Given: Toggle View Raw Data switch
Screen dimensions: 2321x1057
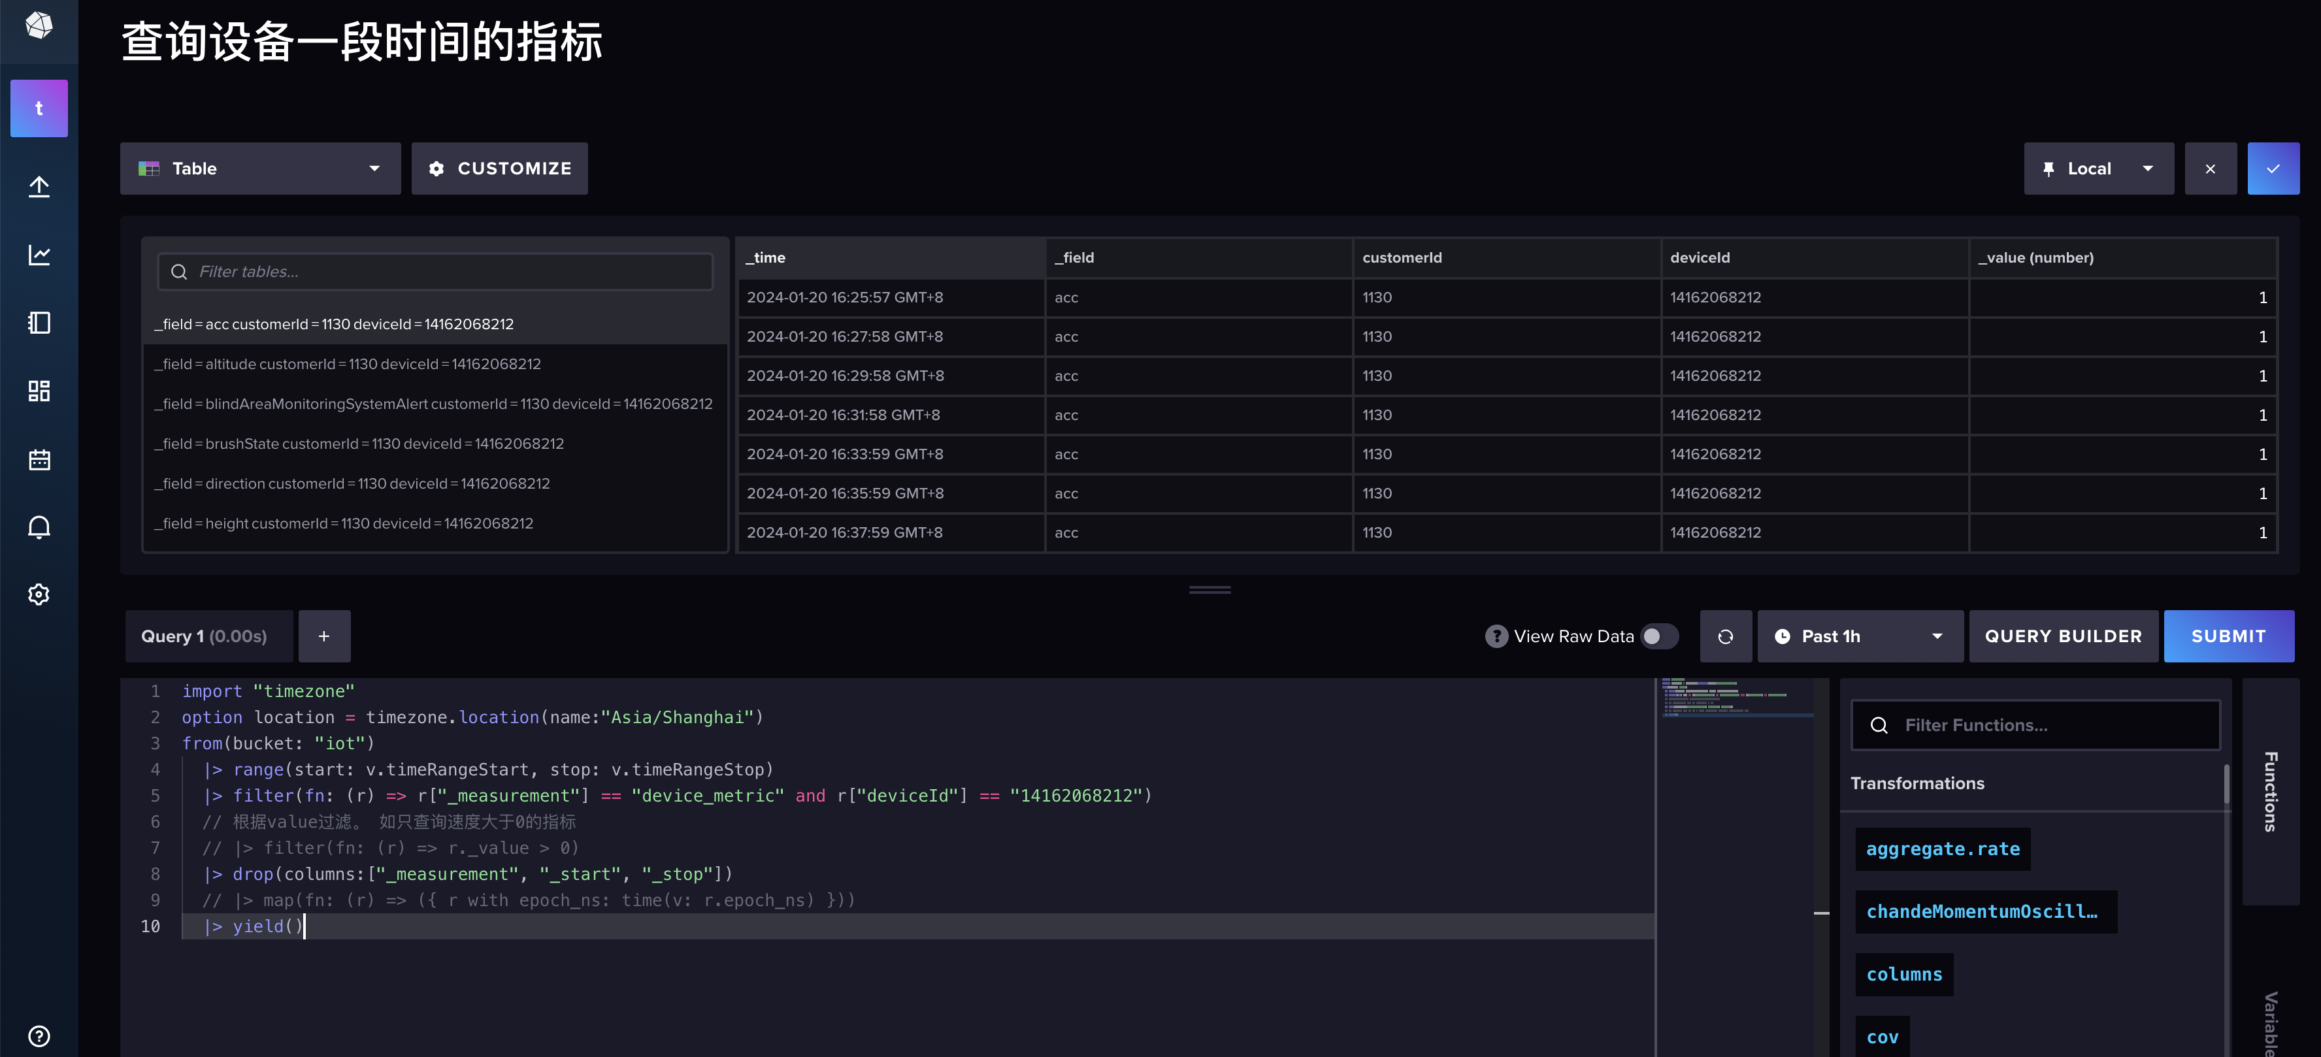Looking at the screenshot, I should click(1658, 636).
